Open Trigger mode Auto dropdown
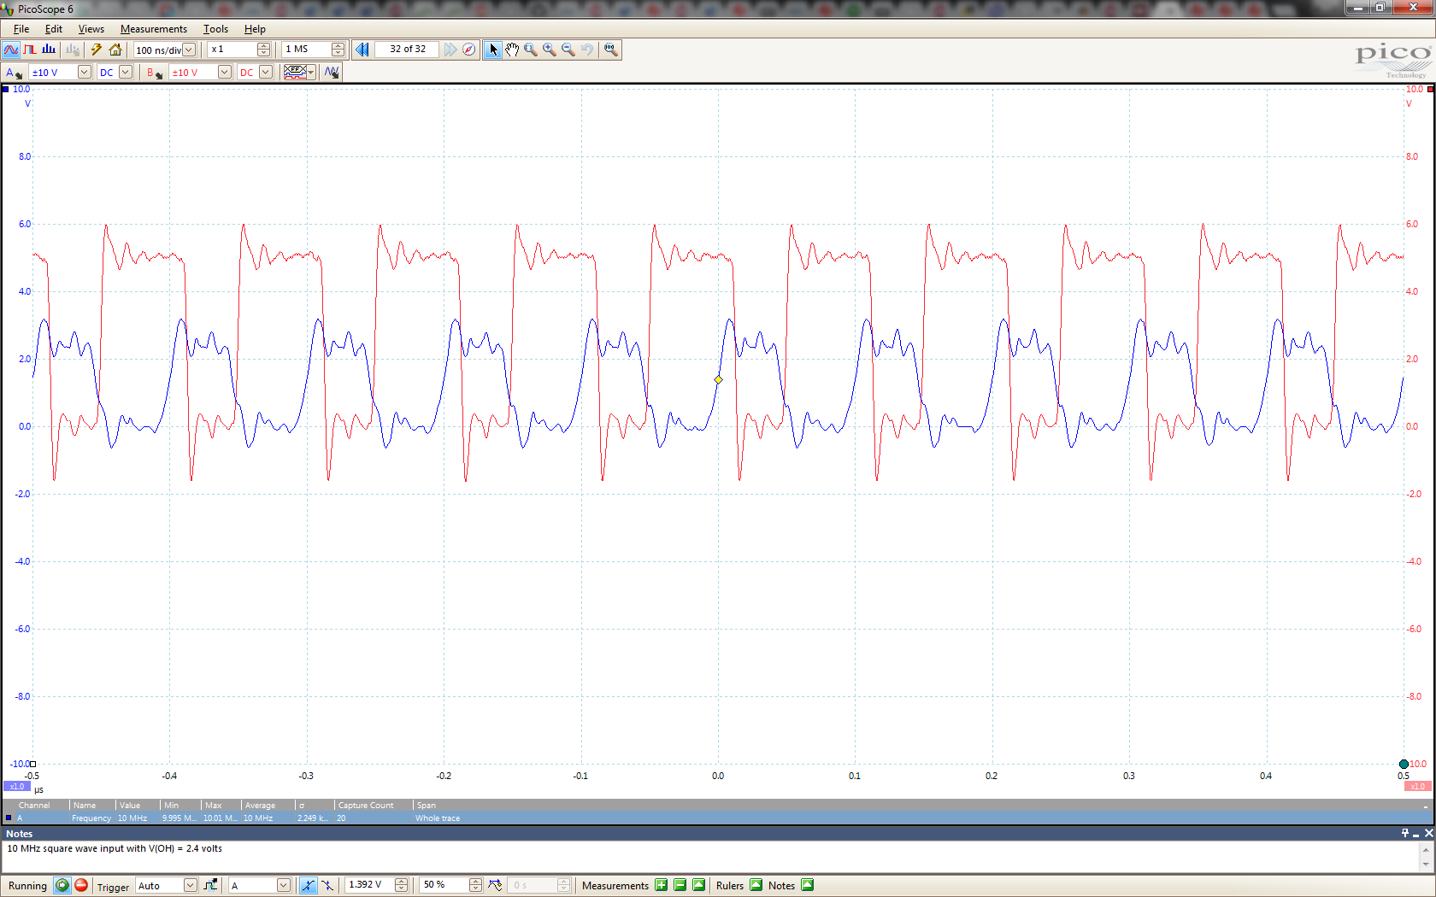 click(x=190, y=885)
